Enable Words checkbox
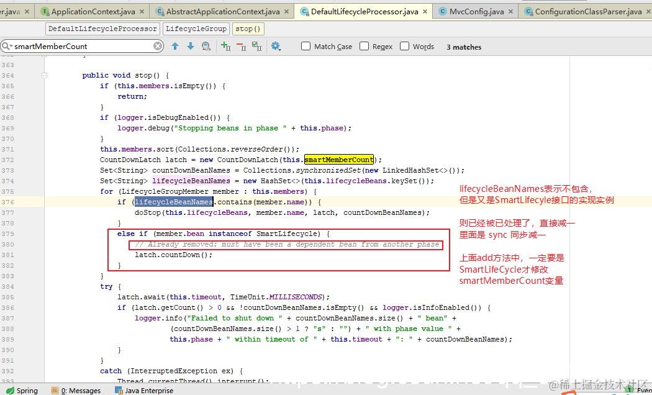Screen dimensions: 652x395 405,46
